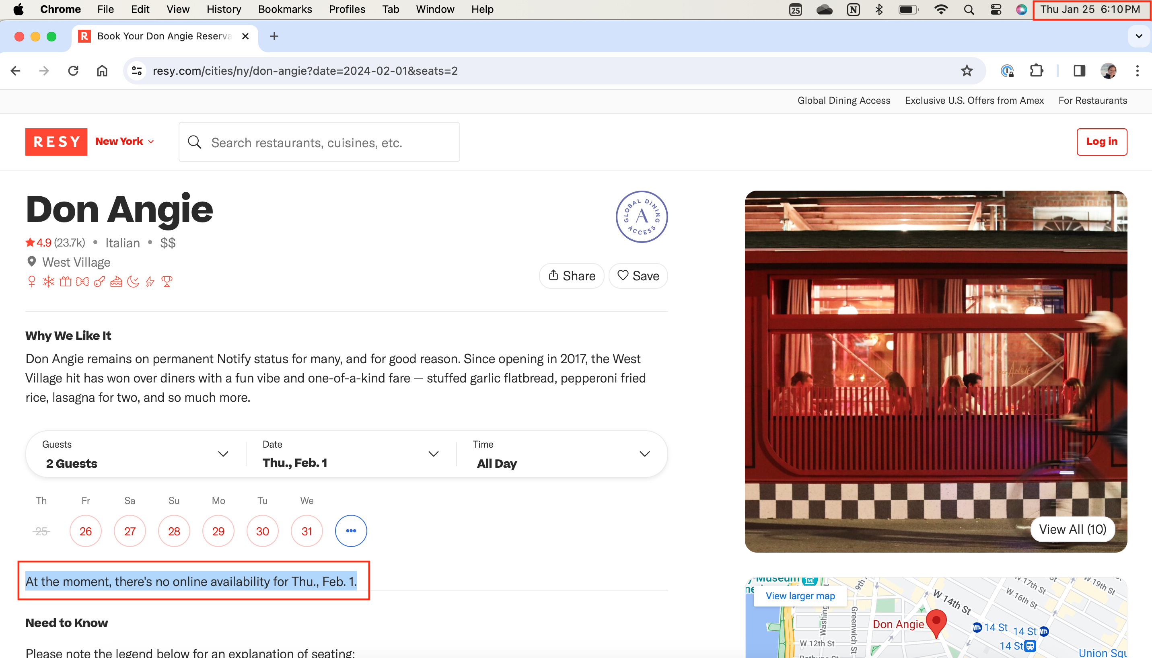Screen dimensions: 1152x658
Task: Click the crescent moon badge icon
Action: point(133,282)
